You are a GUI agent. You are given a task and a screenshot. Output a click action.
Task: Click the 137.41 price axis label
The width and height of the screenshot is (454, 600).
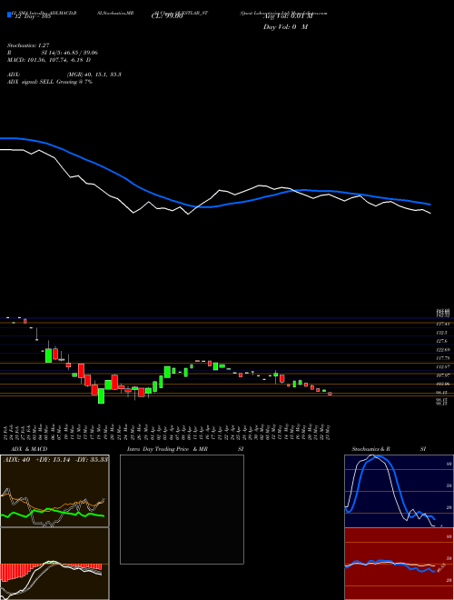tap(443, 325)
